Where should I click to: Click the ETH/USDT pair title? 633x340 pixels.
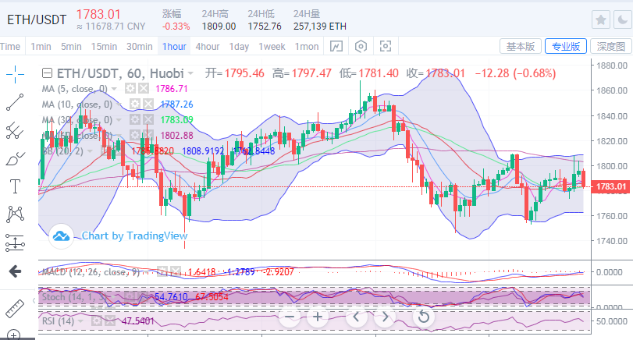click(37, 19)
